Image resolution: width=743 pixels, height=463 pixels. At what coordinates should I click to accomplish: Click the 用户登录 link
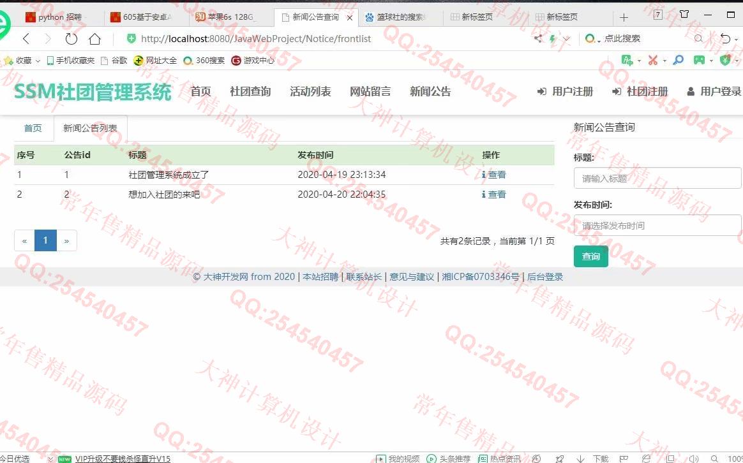714,91
